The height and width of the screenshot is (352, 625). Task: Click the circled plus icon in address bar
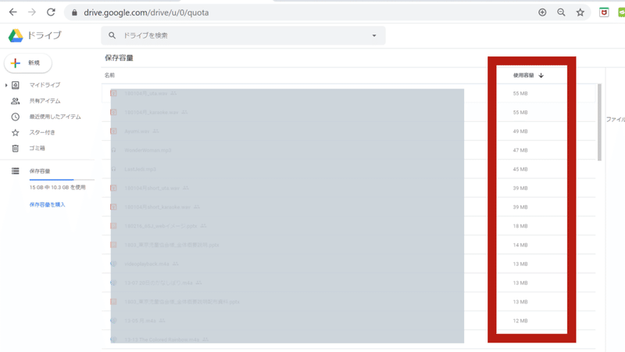click(542, 13)
